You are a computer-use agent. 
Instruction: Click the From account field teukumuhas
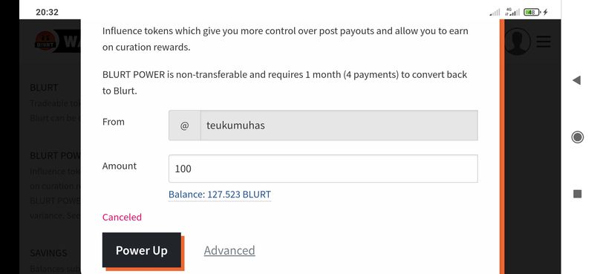[x=339, y=125]
